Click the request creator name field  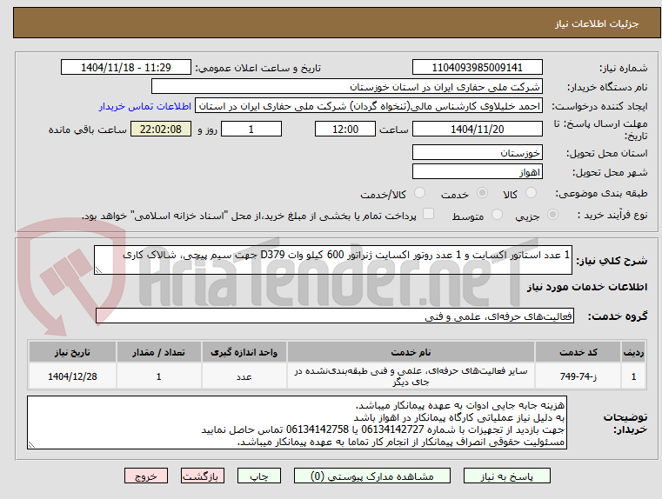[369, 106]
